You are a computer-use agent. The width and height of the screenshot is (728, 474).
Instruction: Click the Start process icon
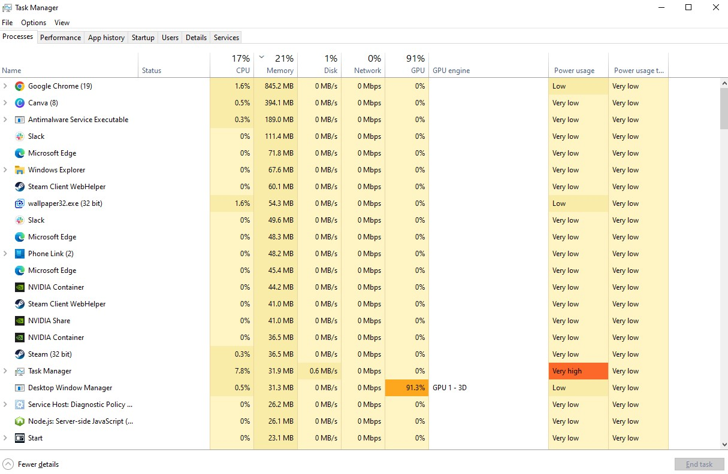19,438
